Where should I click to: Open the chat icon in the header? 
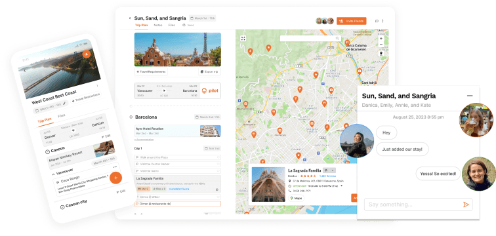click(377, 21)
